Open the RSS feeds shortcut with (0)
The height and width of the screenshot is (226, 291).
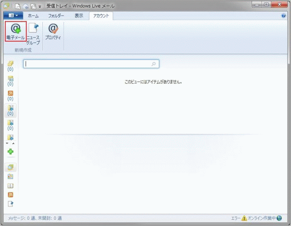coord(10,96)
